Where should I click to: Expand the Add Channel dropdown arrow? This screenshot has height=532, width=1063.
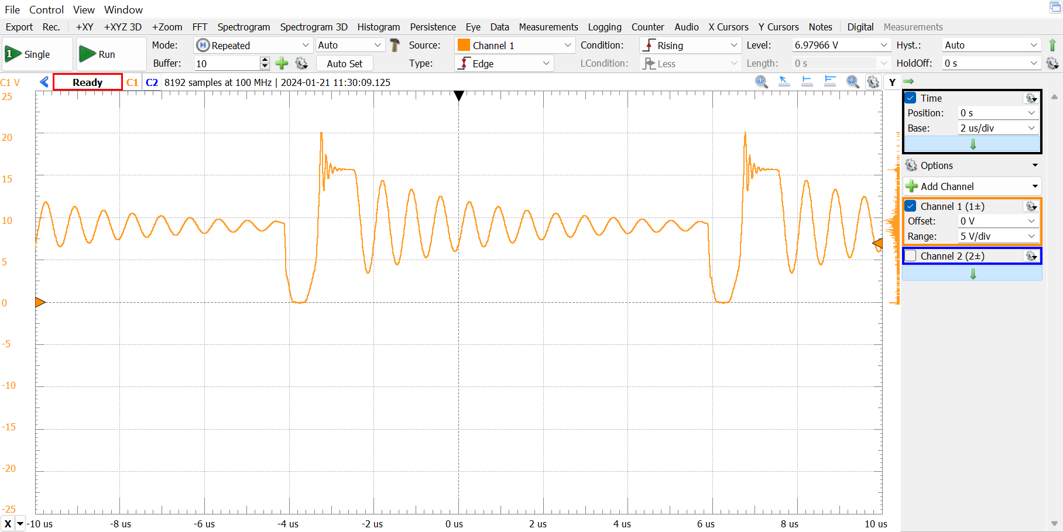click(1035, 186)
